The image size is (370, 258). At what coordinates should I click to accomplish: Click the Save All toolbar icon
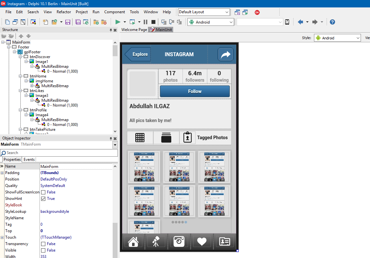coord(78,22)
